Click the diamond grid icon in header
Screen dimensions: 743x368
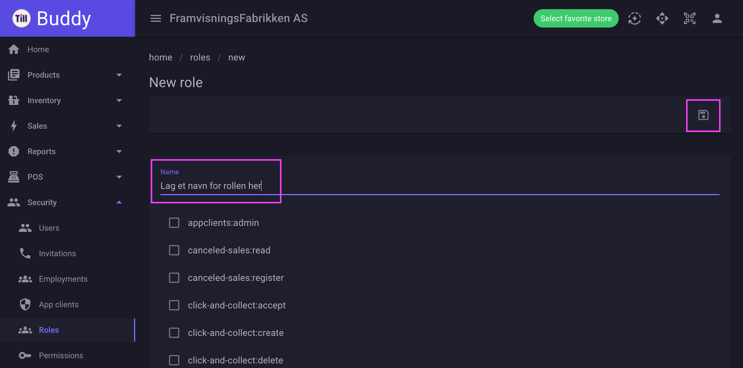pyautogui.click(x=662, y=18)
